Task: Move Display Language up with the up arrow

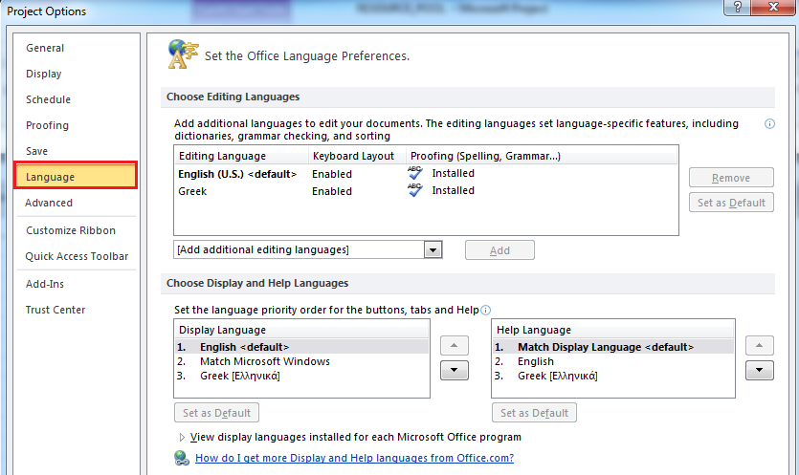Action: (x=454, y=346)
